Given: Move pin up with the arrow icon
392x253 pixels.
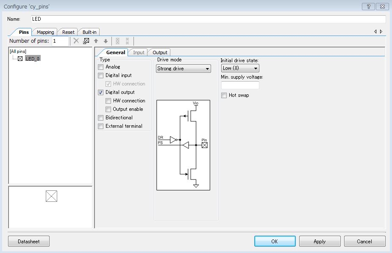Looking at the screenshot, I should (x=96, y=41).
